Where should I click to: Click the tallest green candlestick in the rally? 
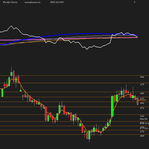(x=112, y=106)
